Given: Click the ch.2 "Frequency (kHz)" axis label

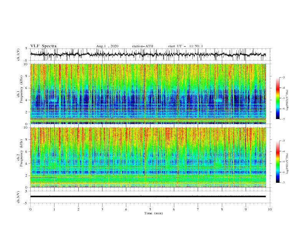Looking at the screenshot, I should pyautogui.click(x=21, y=152).
